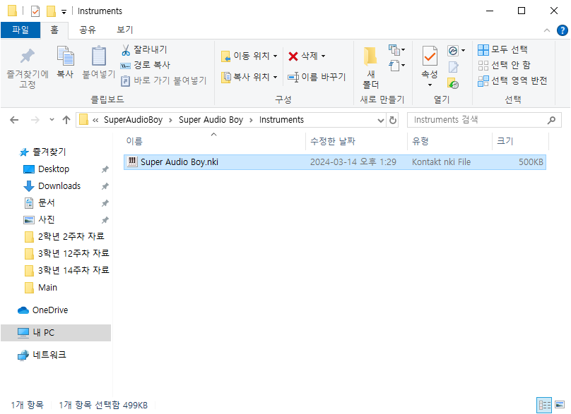Click 이름 바꾸기 (Rename)

(x=317, y=77)
